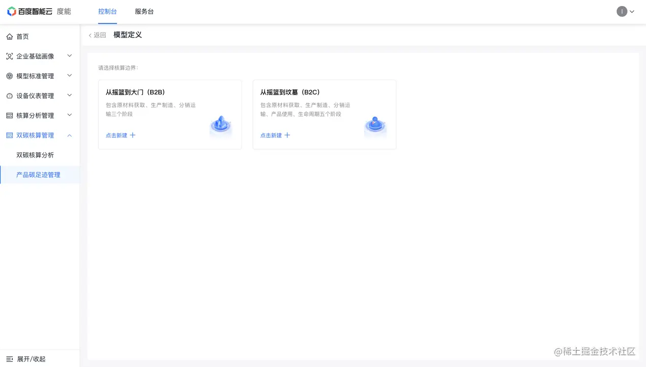
Task: Click the 双碳核算管理 sidebar icon
Action: click(x=9, y=135)
